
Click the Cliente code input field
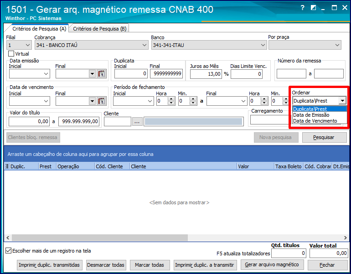pos(118,122)
